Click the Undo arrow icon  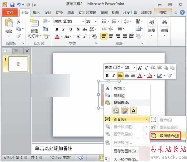click(x=19, y=5)
